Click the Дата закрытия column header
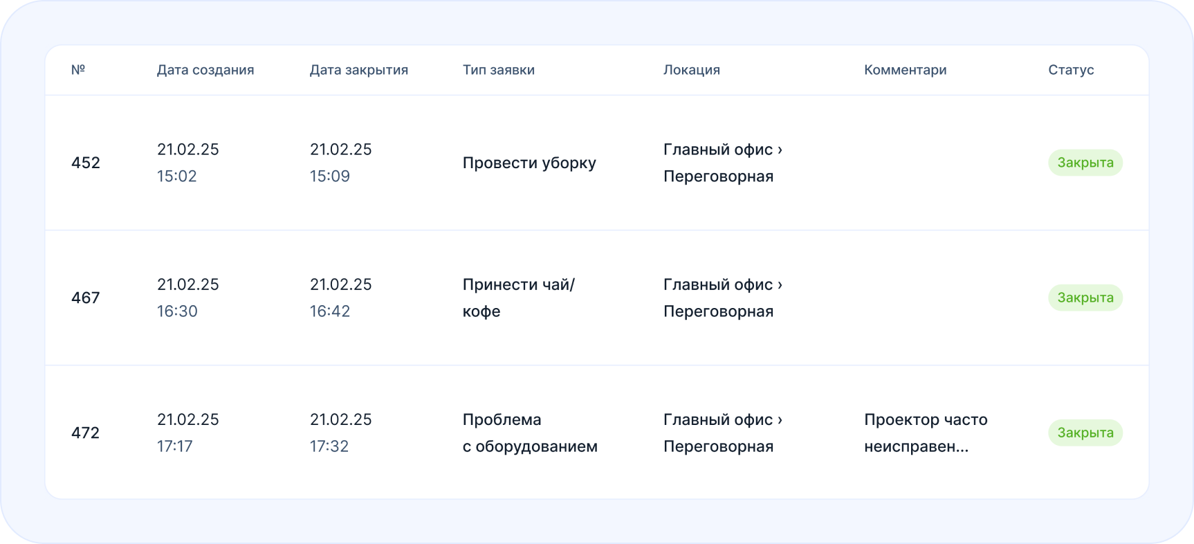 coord(358,70)
